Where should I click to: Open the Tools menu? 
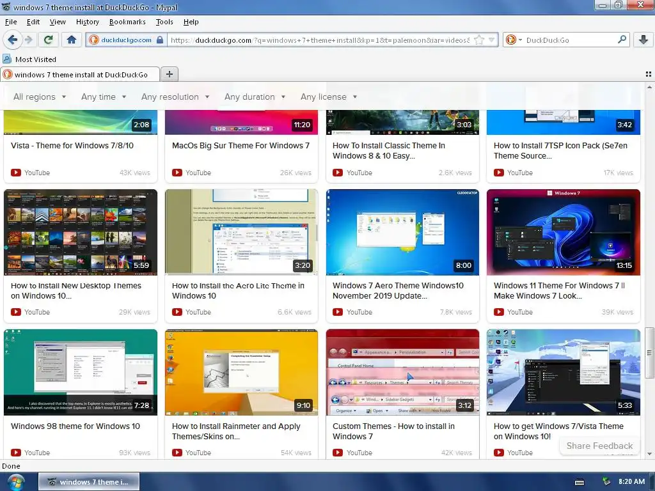[x=164, y=22]
